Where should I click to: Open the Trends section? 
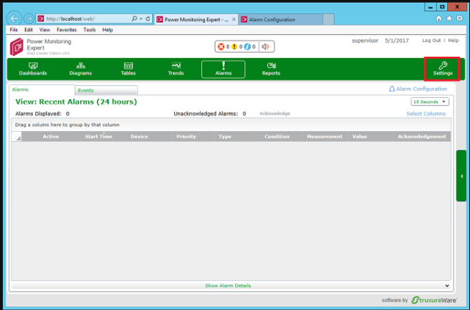click(x=176, y=69)
